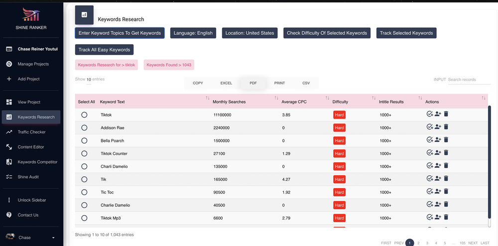Click add-user track icon for Addison Rae row

pos(438,127)
